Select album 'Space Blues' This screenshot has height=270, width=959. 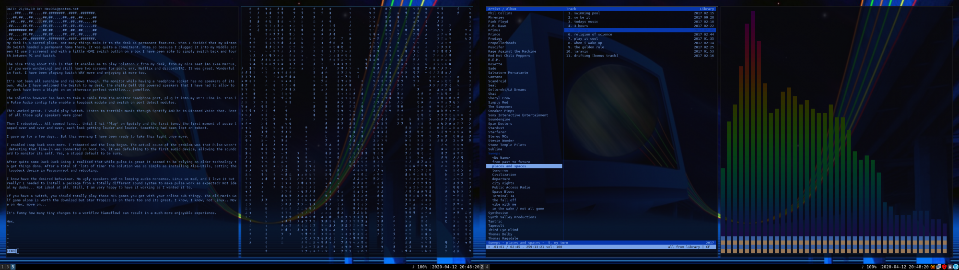pyautogui.click(x=503, y=192)
